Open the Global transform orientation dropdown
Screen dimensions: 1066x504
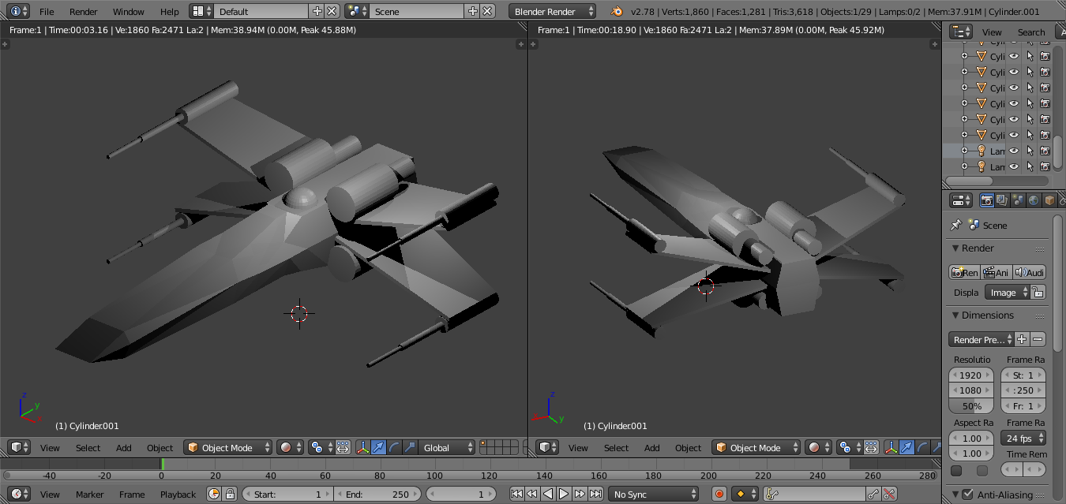tap(447, 447)
